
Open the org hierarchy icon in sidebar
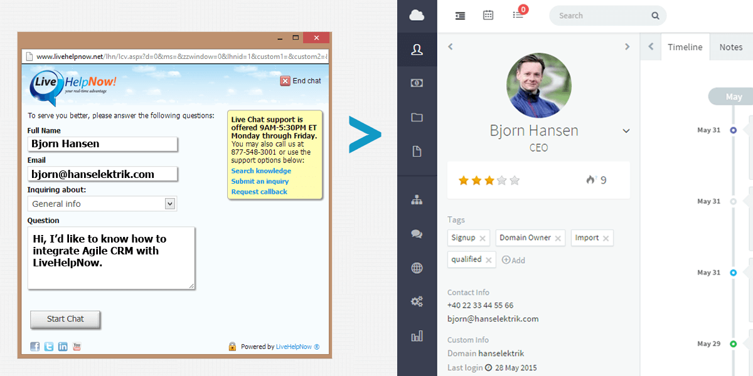417,200
